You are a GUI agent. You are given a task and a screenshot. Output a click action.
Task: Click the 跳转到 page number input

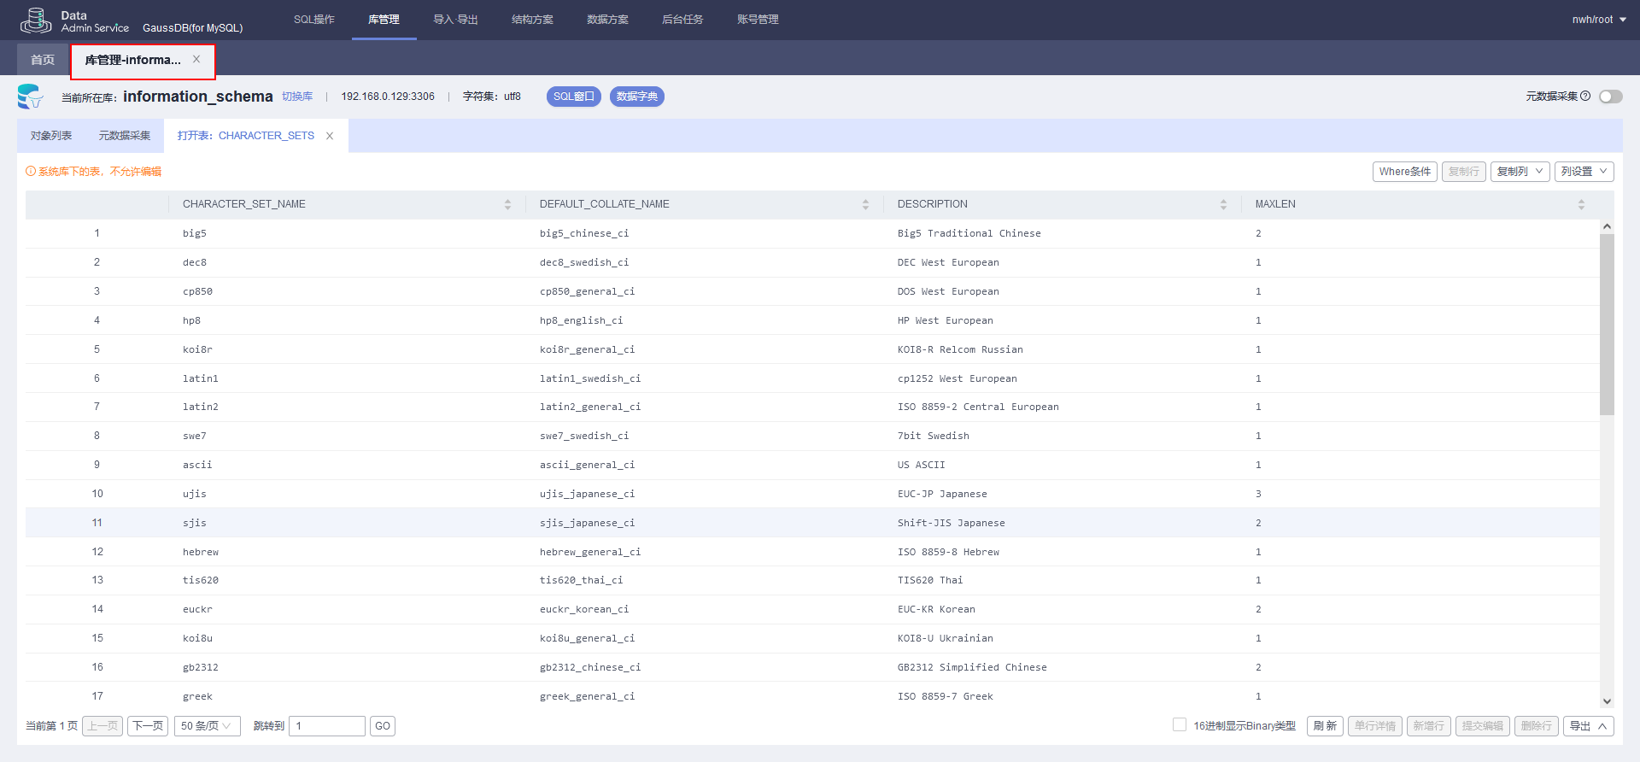pos(327,726)
